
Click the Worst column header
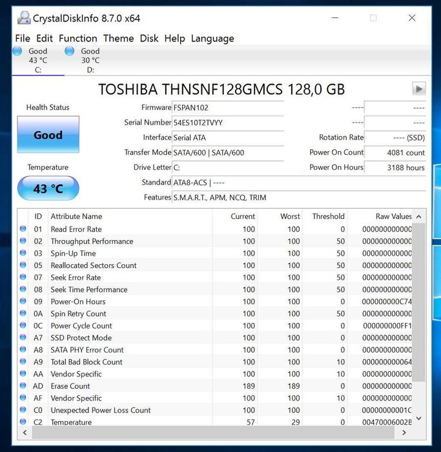pyautogui.click(x=280, y=216)
